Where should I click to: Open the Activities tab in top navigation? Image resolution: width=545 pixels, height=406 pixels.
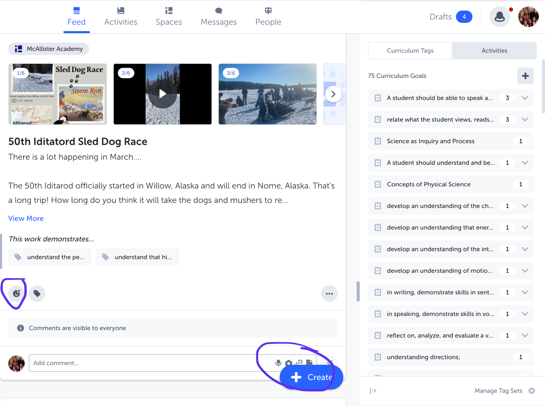121,17
